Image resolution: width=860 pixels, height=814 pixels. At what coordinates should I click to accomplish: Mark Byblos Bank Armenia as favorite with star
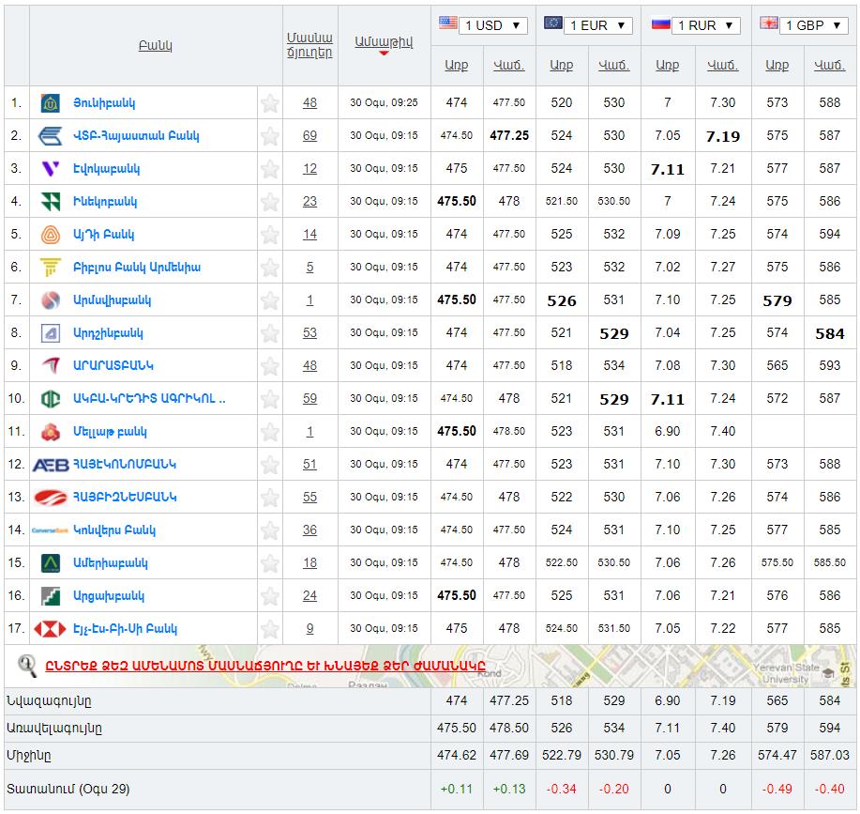270,268
